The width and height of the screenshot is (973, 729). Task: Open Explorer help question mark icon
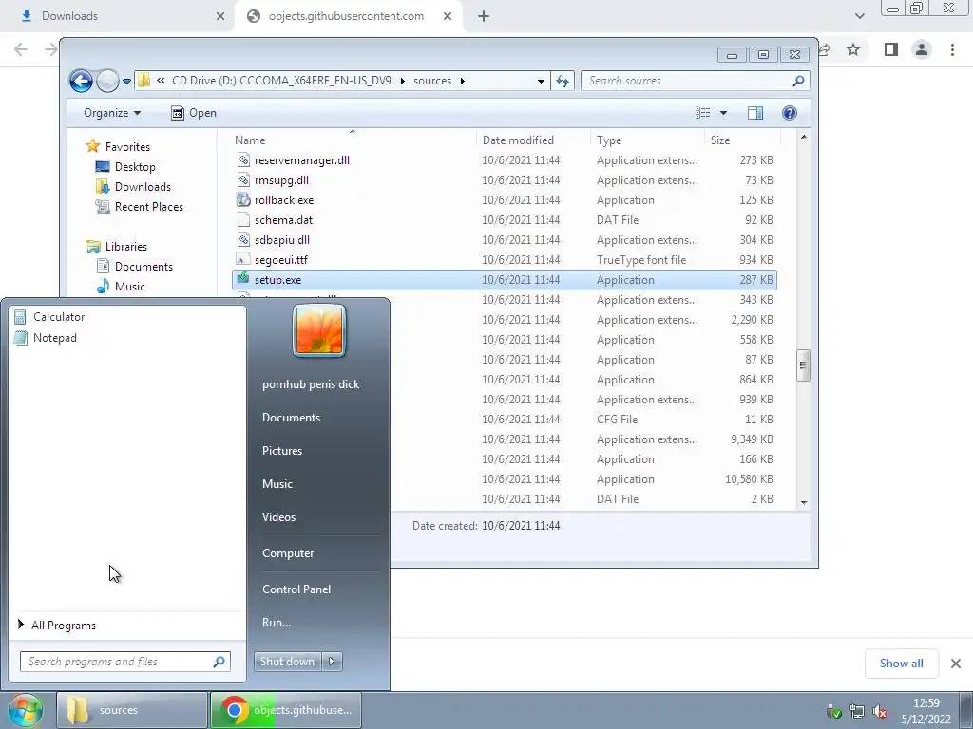pos(790,113)
